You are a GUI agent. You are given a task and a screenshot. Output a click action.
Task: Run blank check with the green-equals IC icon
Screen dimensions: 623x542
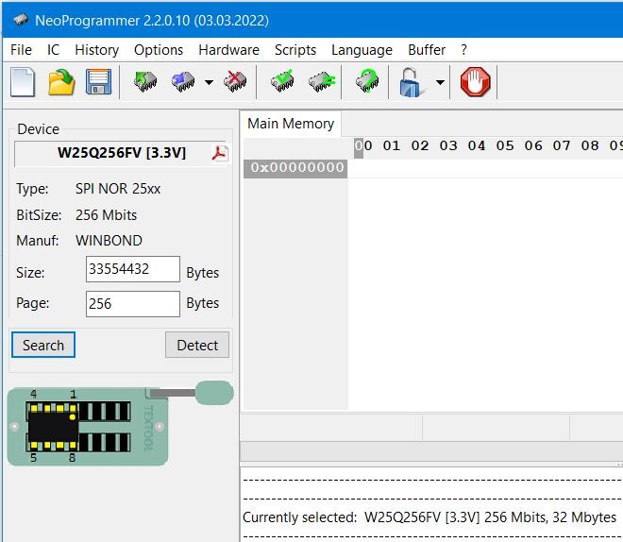click(322, 81)
